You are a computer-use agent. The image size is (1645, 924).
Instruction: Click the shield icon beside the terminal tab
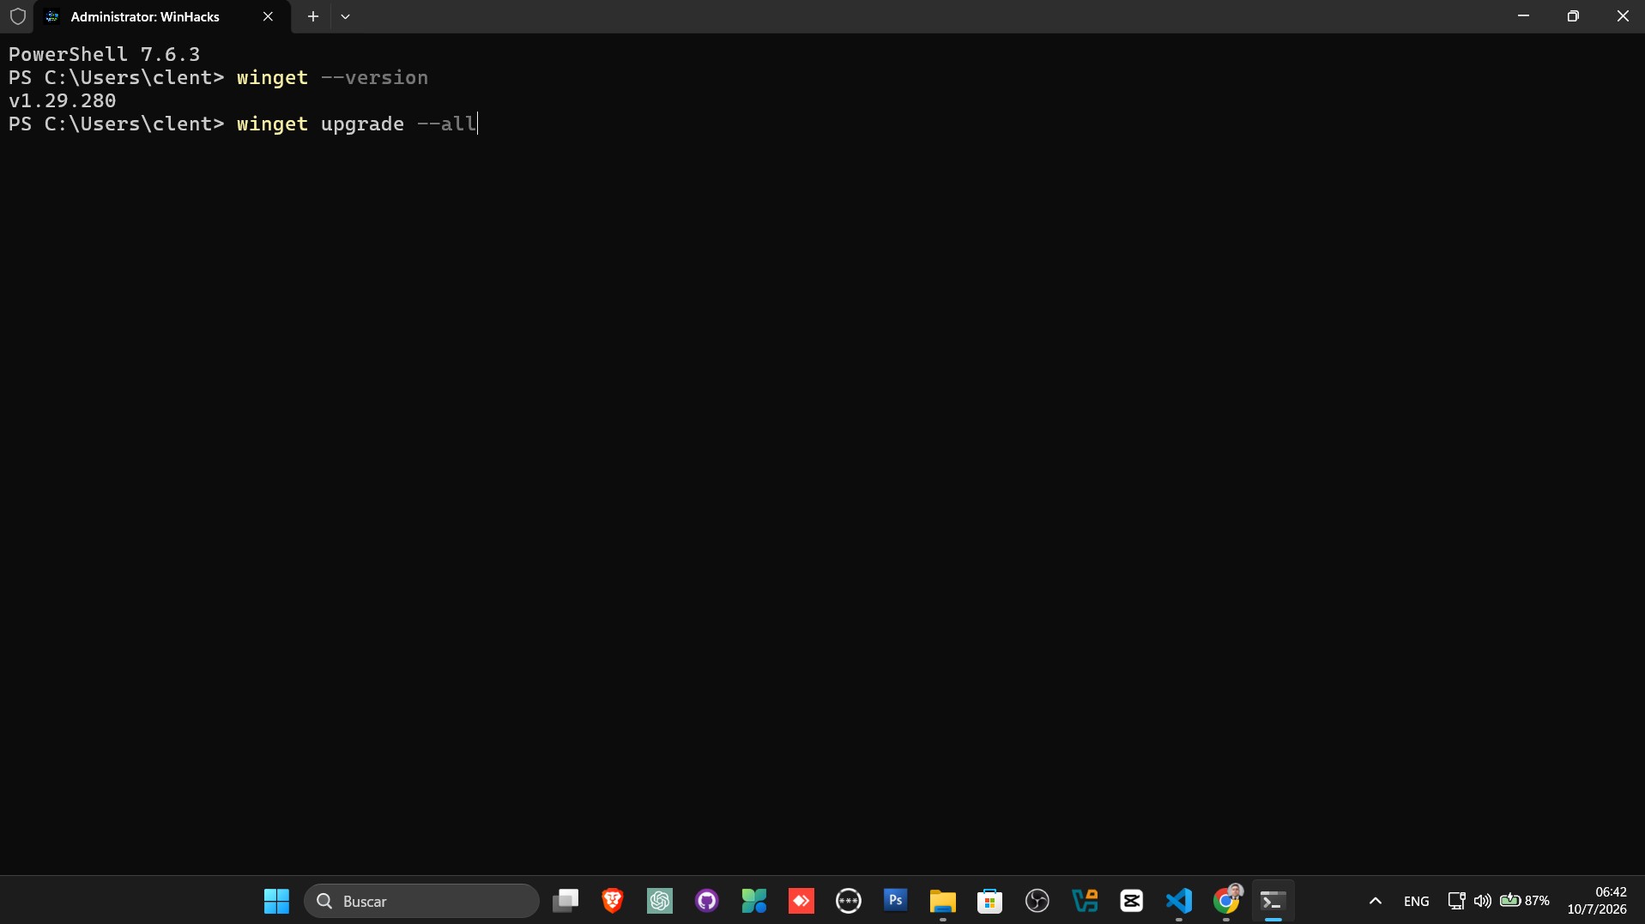pos(18,16)
